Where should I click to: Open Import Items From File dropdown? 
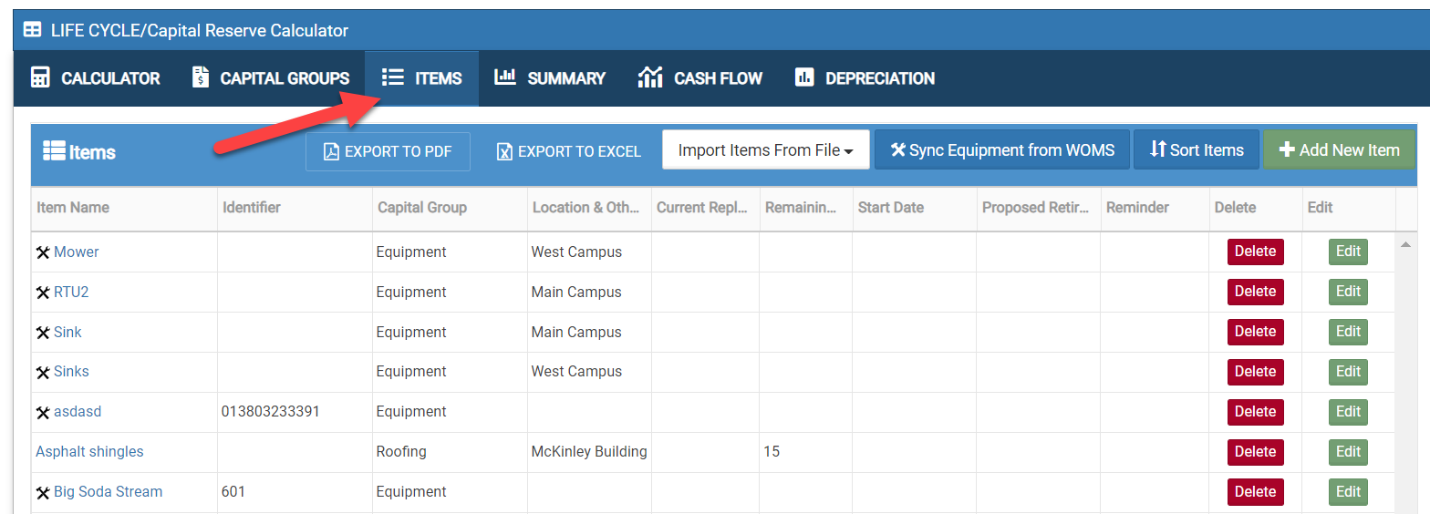(765, 150)
